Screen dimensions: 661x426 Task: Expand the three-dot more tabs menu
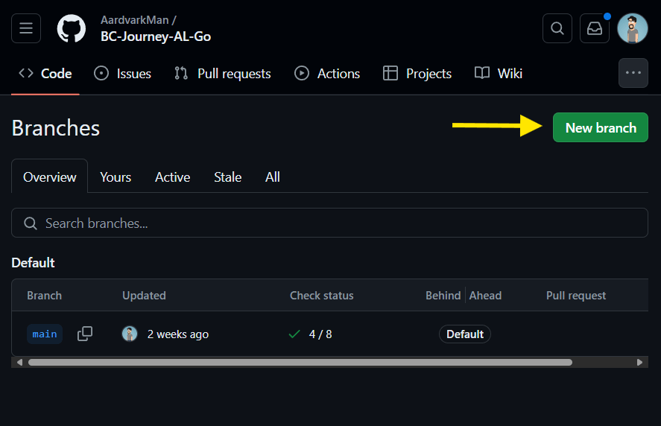633,73
